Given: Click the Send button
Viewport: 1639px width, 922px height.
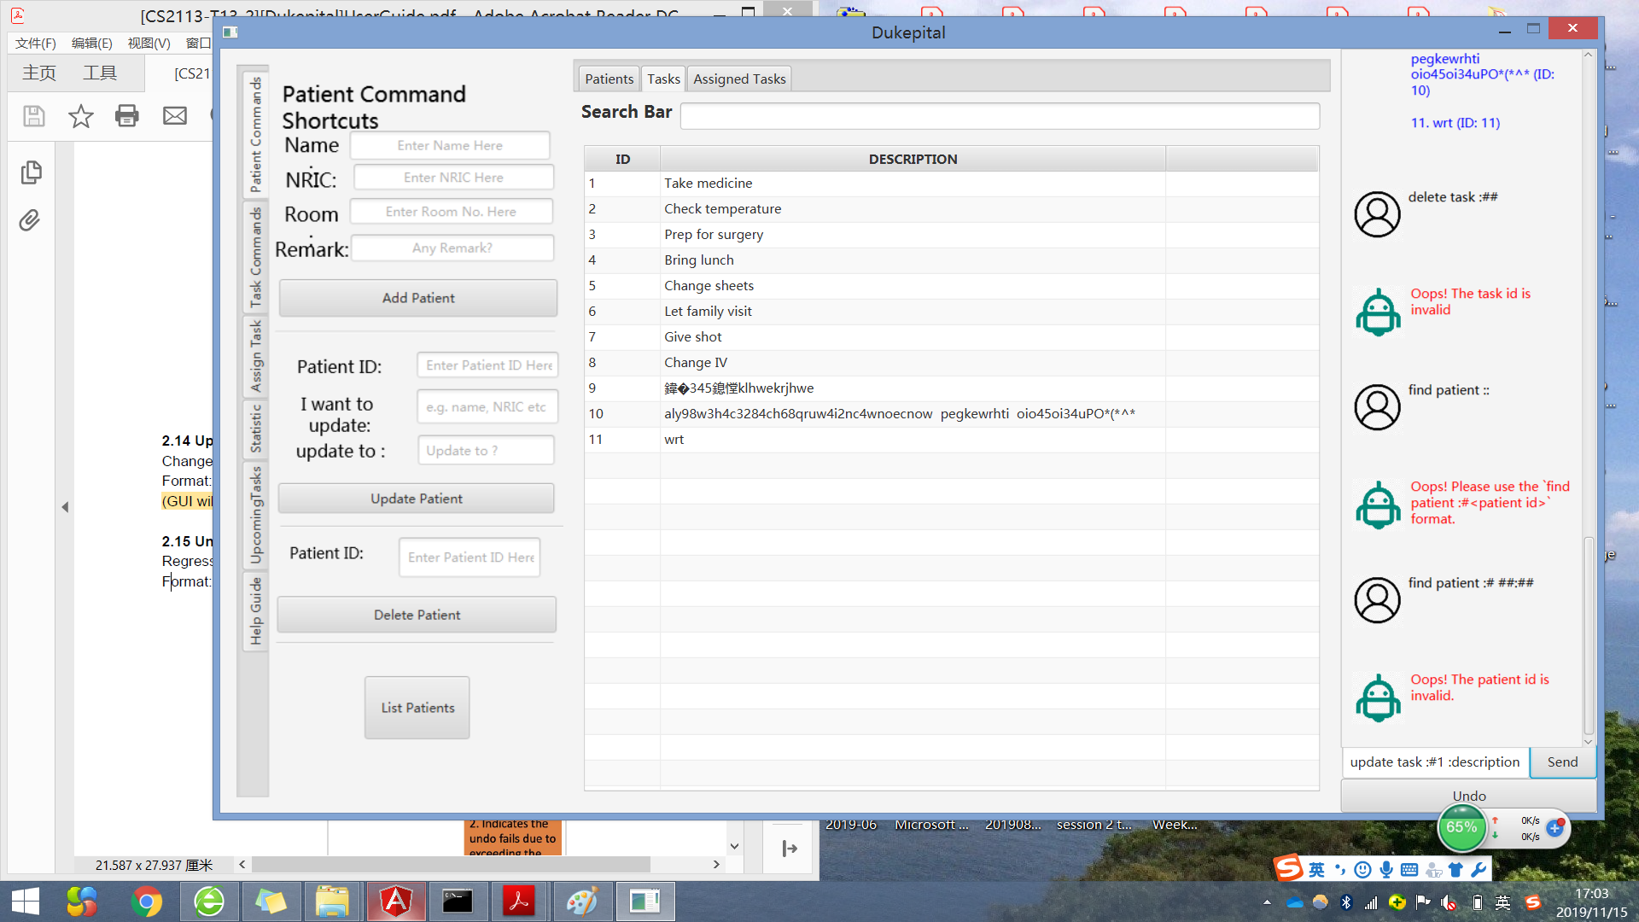Looking at the screenshot, I should 1562,762.
